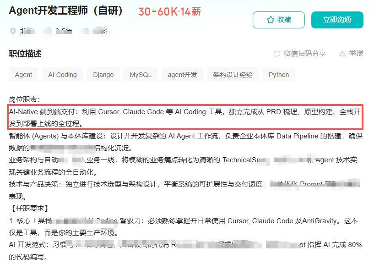Viewport: 374px width, 264px height.
Task: Click the 岗位职责 label
Action: tap(25, 99)
